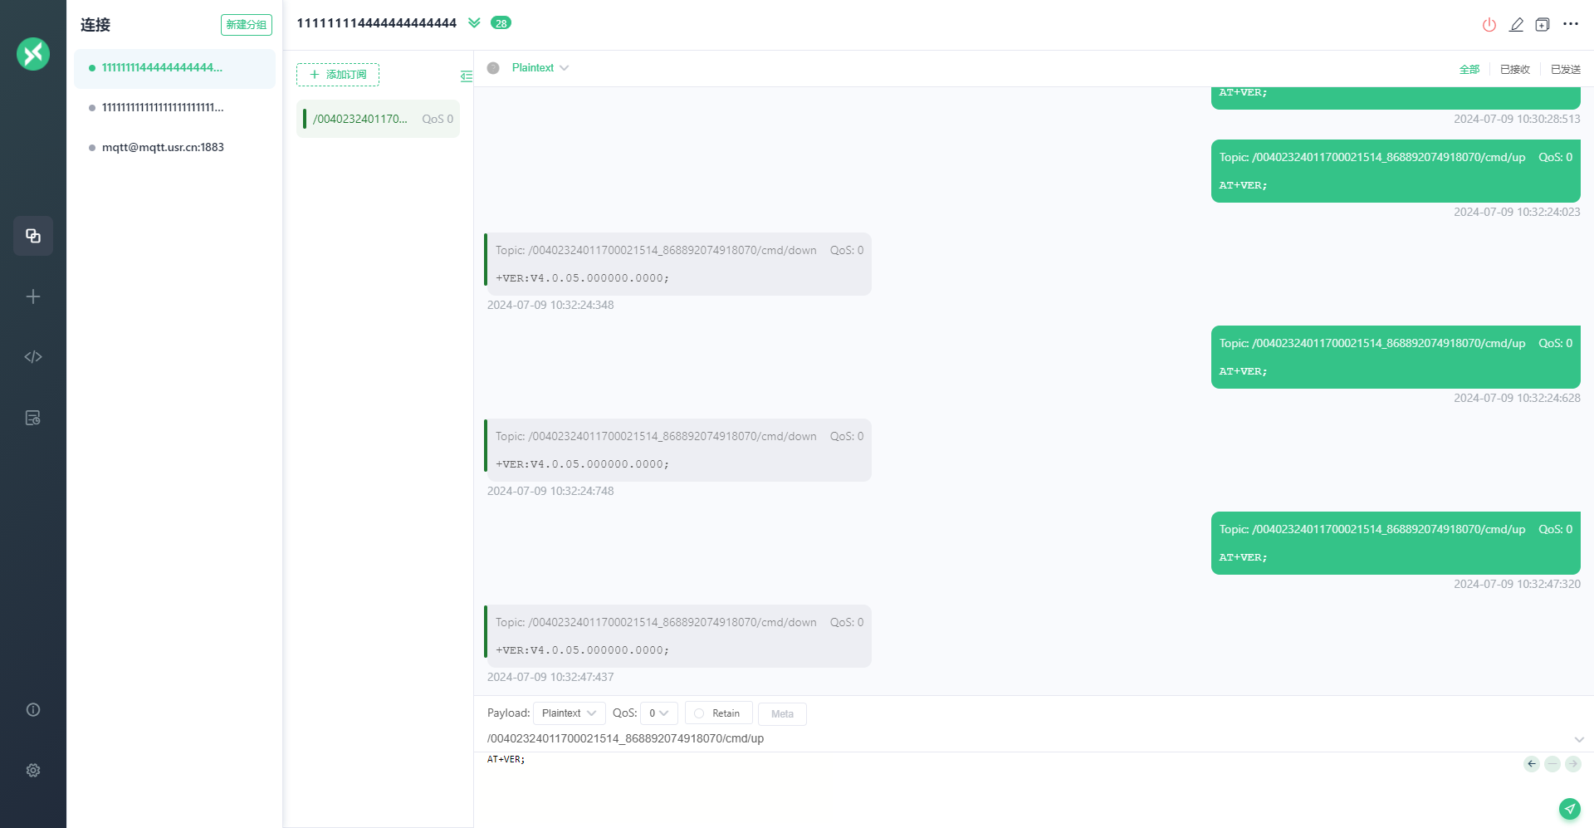The height and width of the screenshot is (828, 1594).
Task: Expand the publish topic history chevron
Action: [x=1579, y=739]
